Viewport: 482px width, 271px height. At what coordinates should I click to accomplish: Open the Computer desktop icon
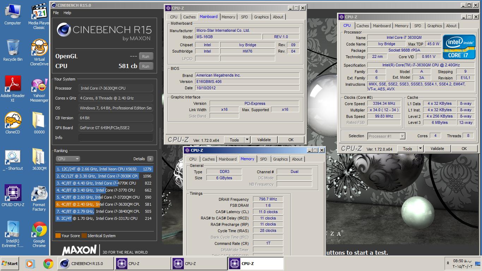[13, 15]
